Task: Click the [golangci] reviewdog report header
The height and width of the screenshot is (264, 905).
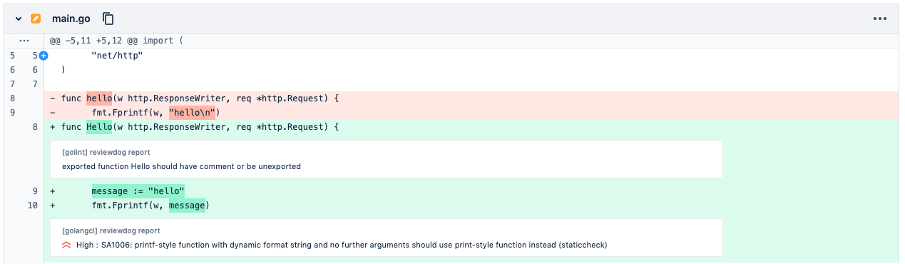Action: (x=111, y=230)
